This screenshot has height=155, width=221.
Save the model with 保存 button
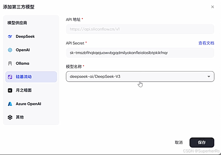coord(202,143)
